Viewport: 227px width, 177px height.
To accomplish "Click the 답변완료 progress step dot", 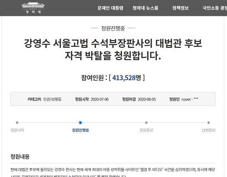I will (208, 122).
